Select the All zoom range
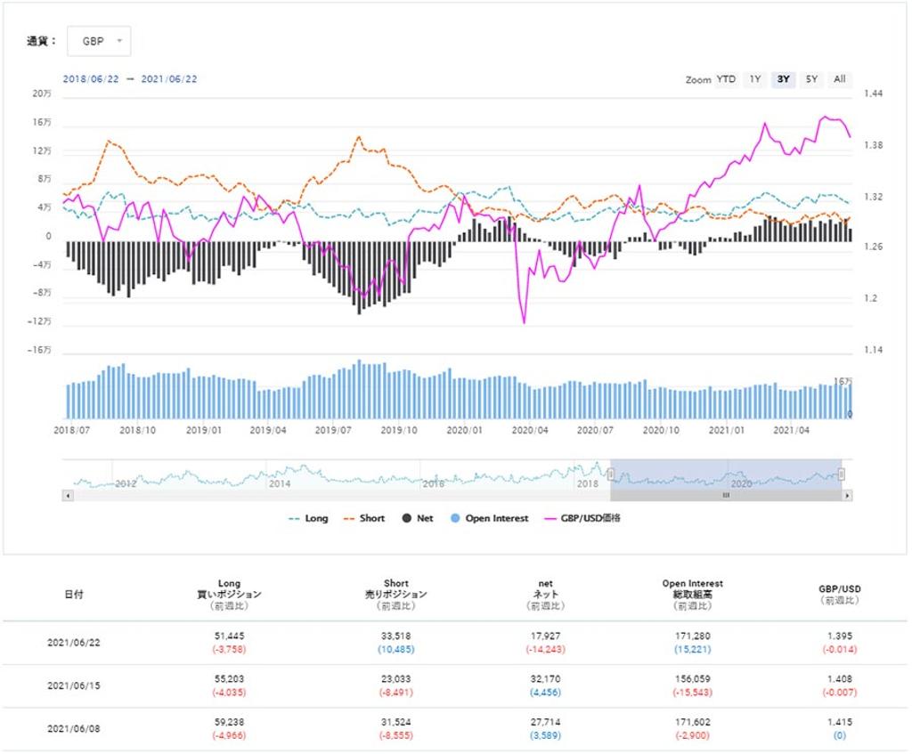 point(840,79)
